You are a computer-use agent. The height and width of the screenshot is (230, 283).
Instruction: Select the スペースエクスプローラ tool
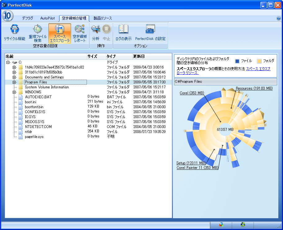(x=60, y=33)
